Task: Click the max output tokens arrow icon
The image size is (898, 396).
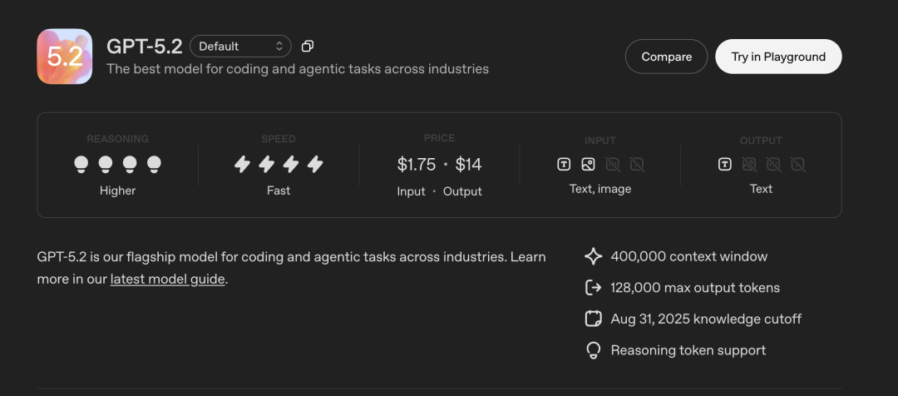Action: (594, 288)
